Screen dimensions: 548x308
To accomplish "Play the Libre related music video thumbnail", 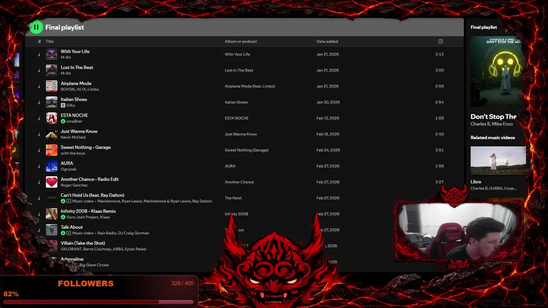I will point(498,161).
